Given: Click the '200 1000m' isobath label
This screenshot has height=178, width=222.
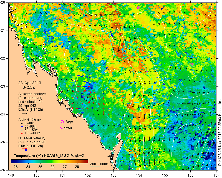Looking at the screenshot, I should pyautogui.click(x=99, y=164).
